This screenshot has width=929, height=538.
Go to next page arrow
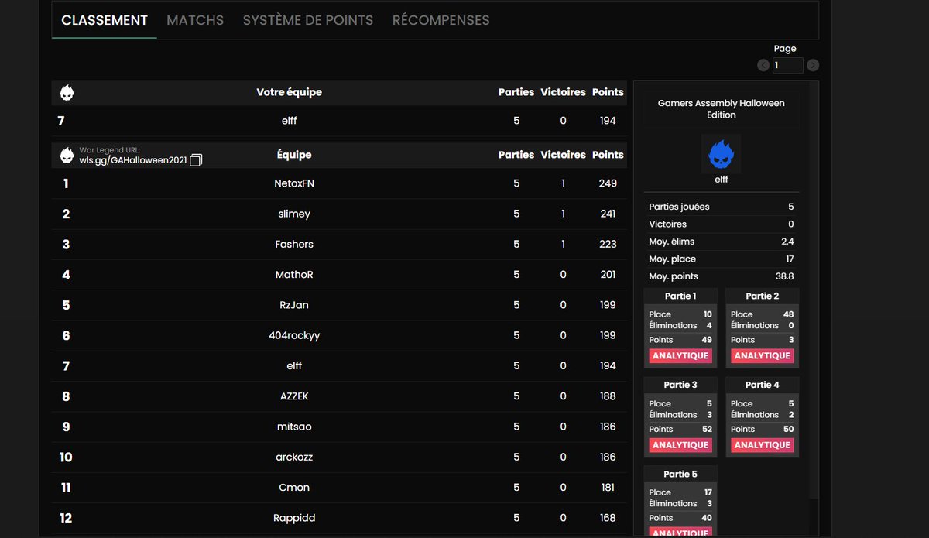813,66
